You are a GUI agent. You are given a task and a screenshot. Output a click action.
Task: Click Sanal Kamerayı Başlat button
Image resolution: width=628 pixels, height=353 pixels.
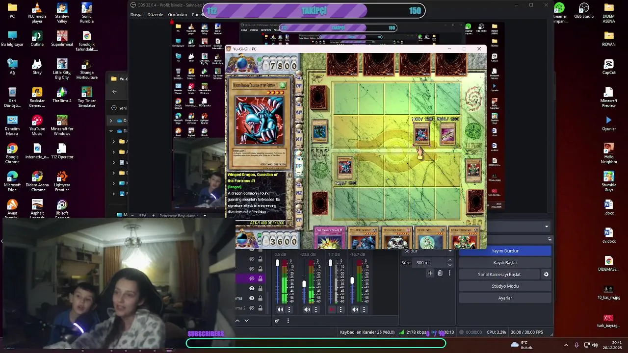[x=499, y=275]
